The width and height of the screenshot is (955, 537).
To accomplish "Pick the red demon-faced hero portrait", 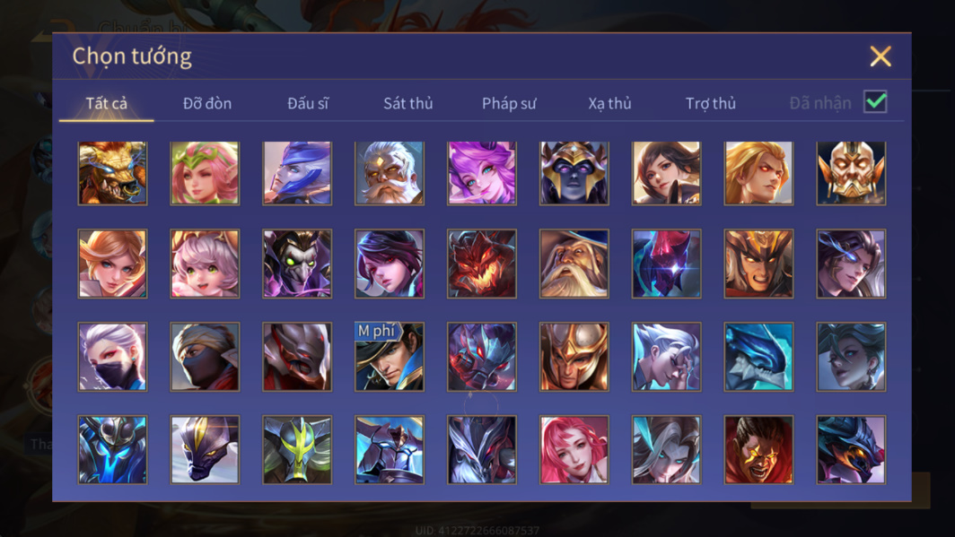I will coord(482,264).
